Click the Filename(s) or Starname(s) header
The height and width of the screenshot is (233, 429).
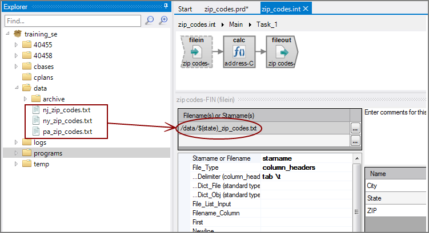click(264, 116)
